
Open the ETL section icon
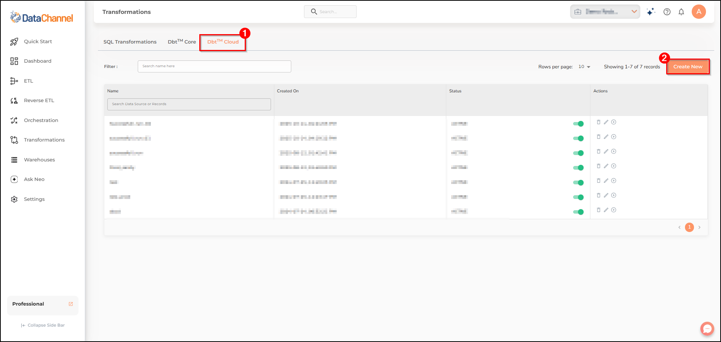pos(14,81)
